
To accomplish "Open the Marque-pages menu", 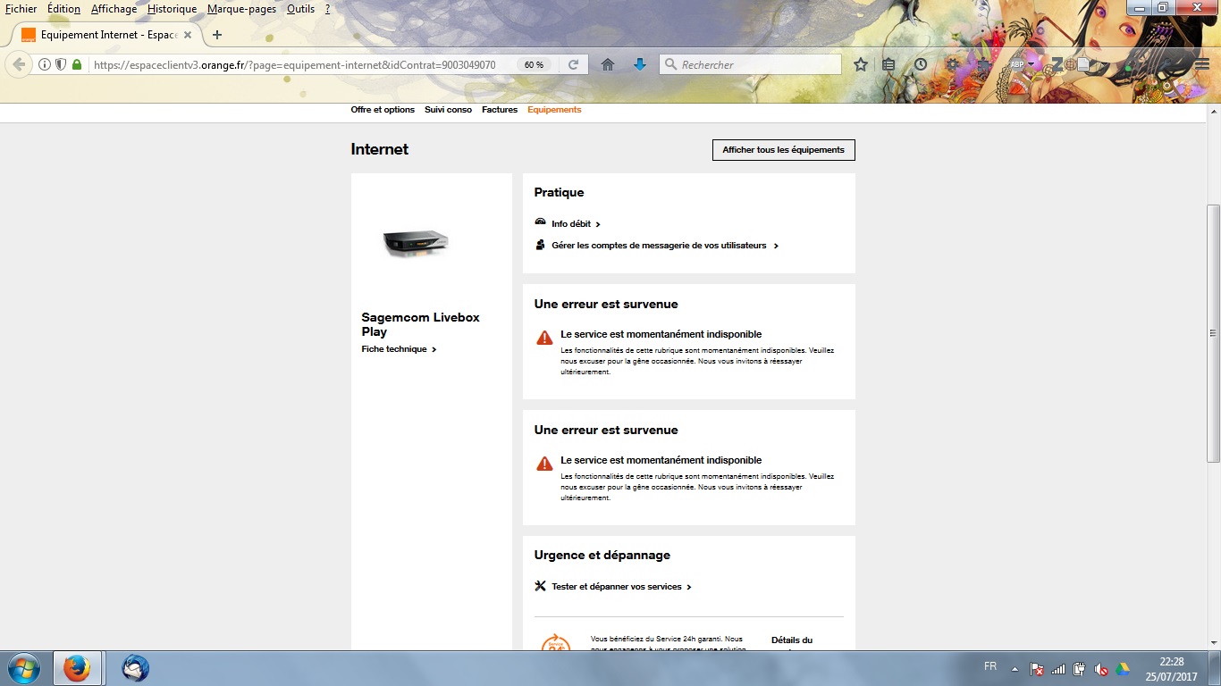I will tap(241, 9).
